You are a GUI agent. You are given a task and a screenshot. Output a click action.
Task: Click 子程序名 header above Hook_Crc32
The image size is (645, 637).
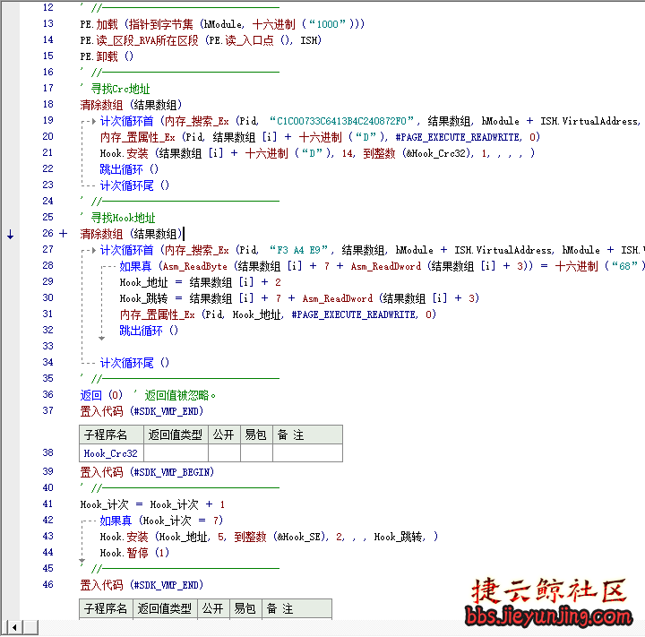pos(111,435)
